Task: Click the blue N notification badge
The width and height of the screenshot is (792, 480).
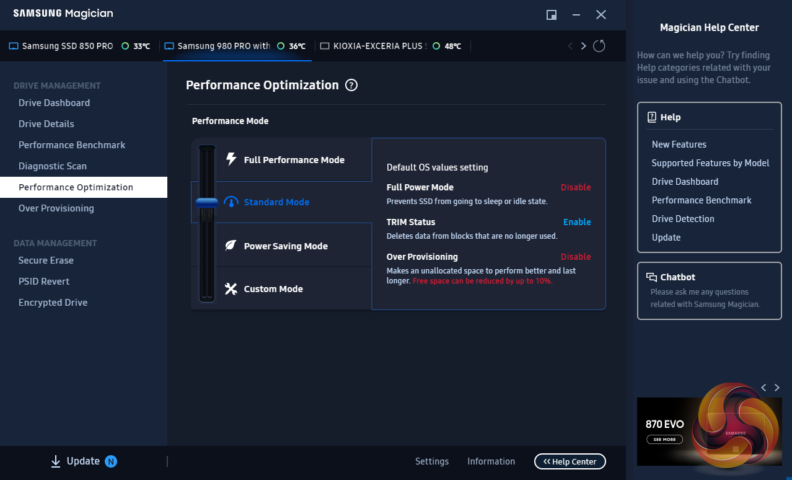Action: (111, 461)
